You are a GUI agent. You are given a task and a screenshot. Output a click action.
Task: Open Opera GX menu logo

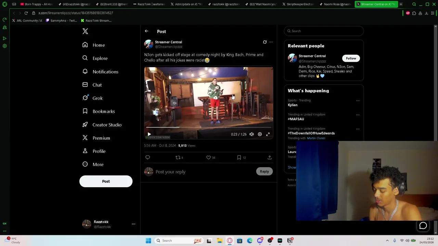[x=4, y=4]
